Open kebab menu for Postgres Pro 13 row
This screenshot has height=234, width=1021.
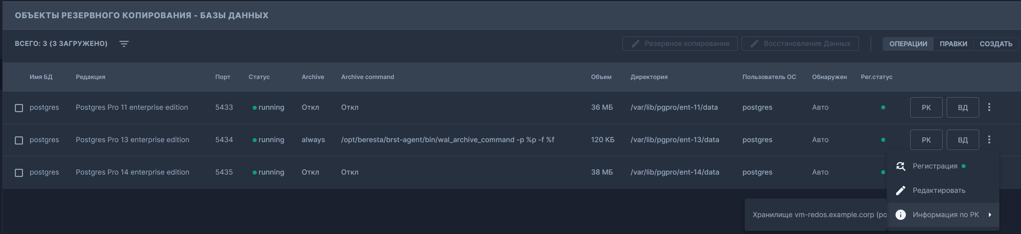989,140
